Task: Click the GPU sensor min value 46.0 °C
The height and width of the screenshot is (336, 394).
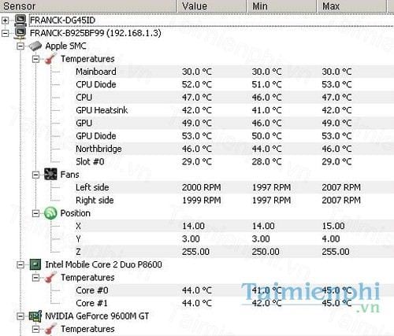Action: [266, 123]
